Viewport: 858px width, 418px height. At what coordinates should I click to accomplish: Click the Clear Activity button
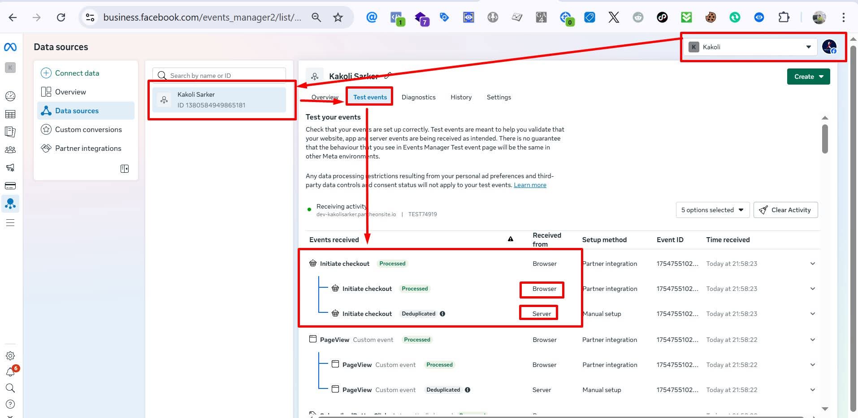click(785, 209)
